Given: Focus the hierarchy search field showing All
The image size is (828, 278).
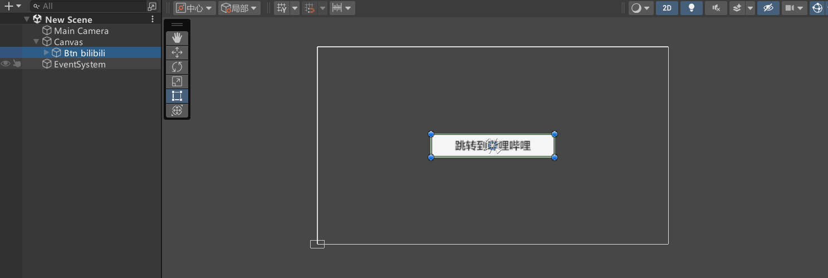Looking at the screenshot, I should coord(88,6).
